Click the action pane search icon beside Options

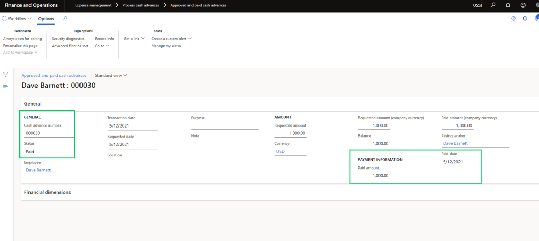point(65,19)
